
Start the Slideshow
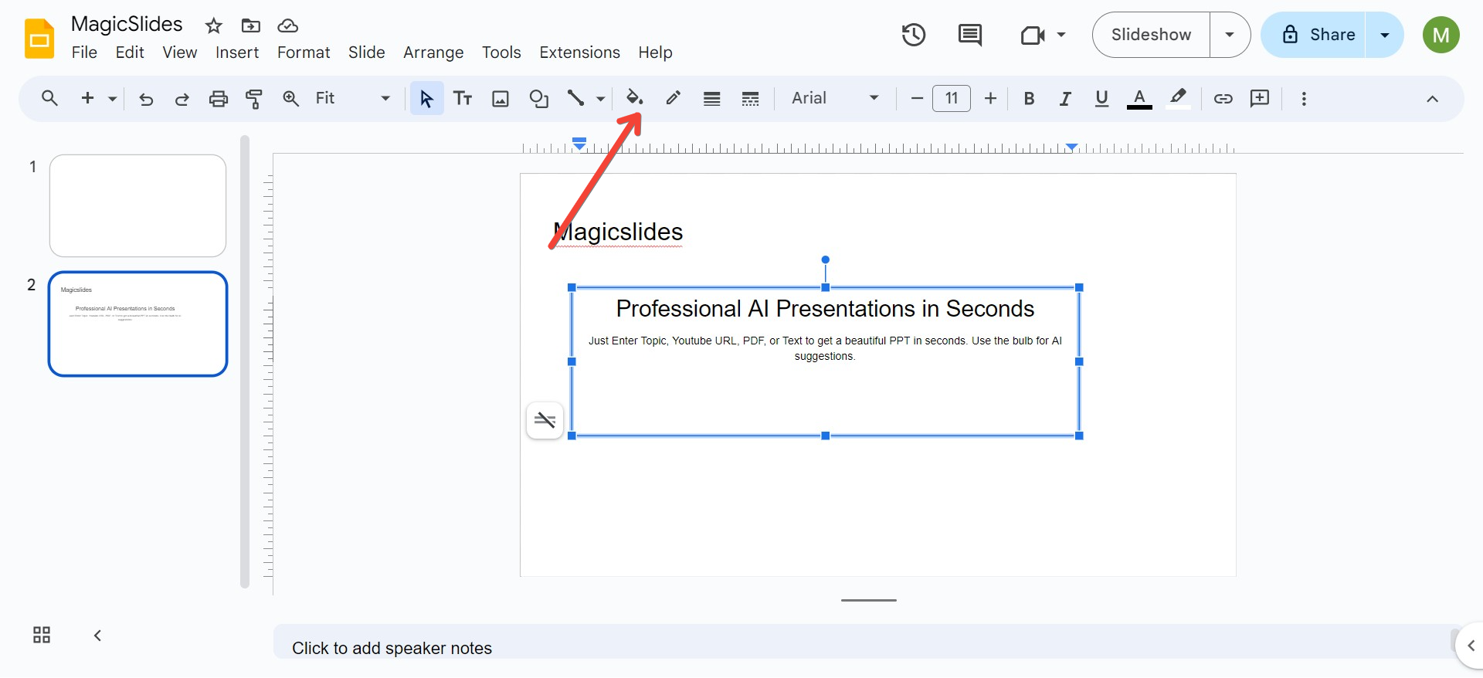coord(1151,35)
